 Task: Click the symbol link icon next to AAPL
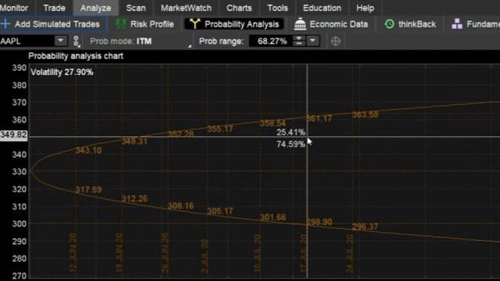(x=76, y=41)
